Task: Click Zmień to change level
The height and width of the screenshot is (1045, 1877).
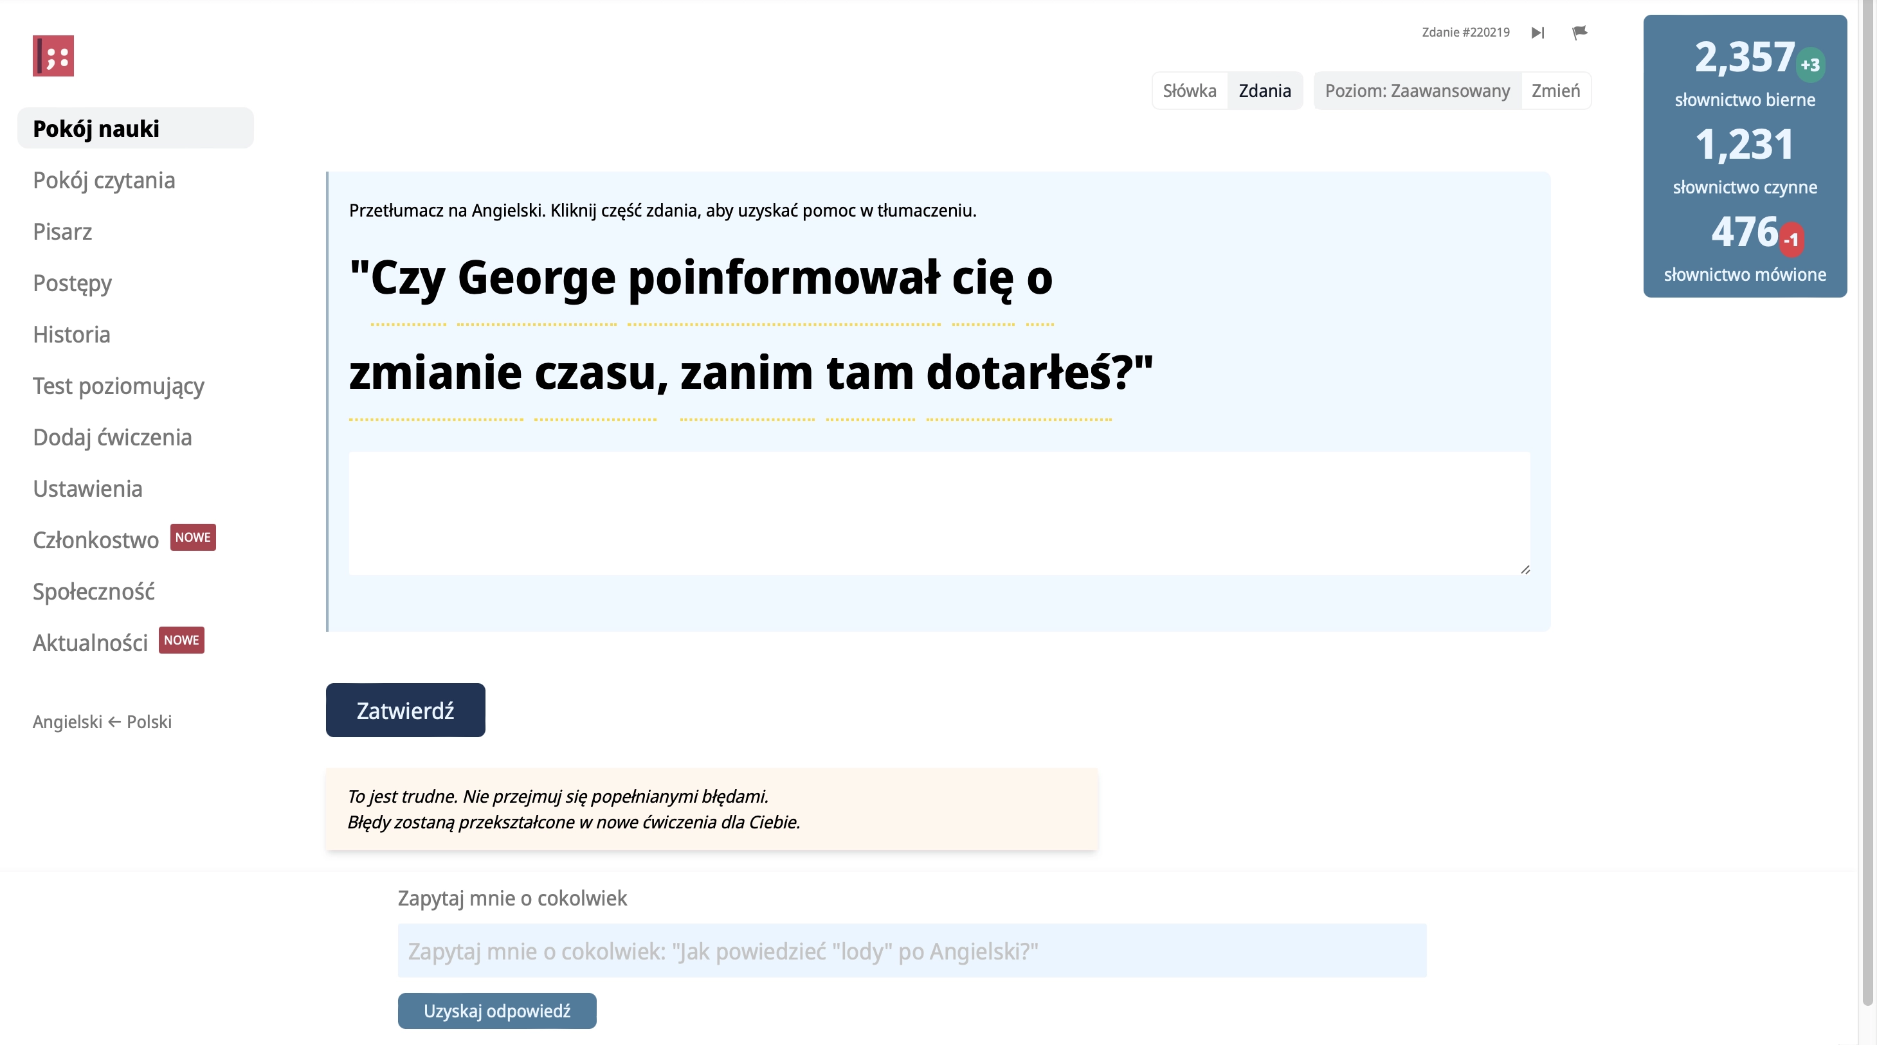Action: (x=1555, y=91)
